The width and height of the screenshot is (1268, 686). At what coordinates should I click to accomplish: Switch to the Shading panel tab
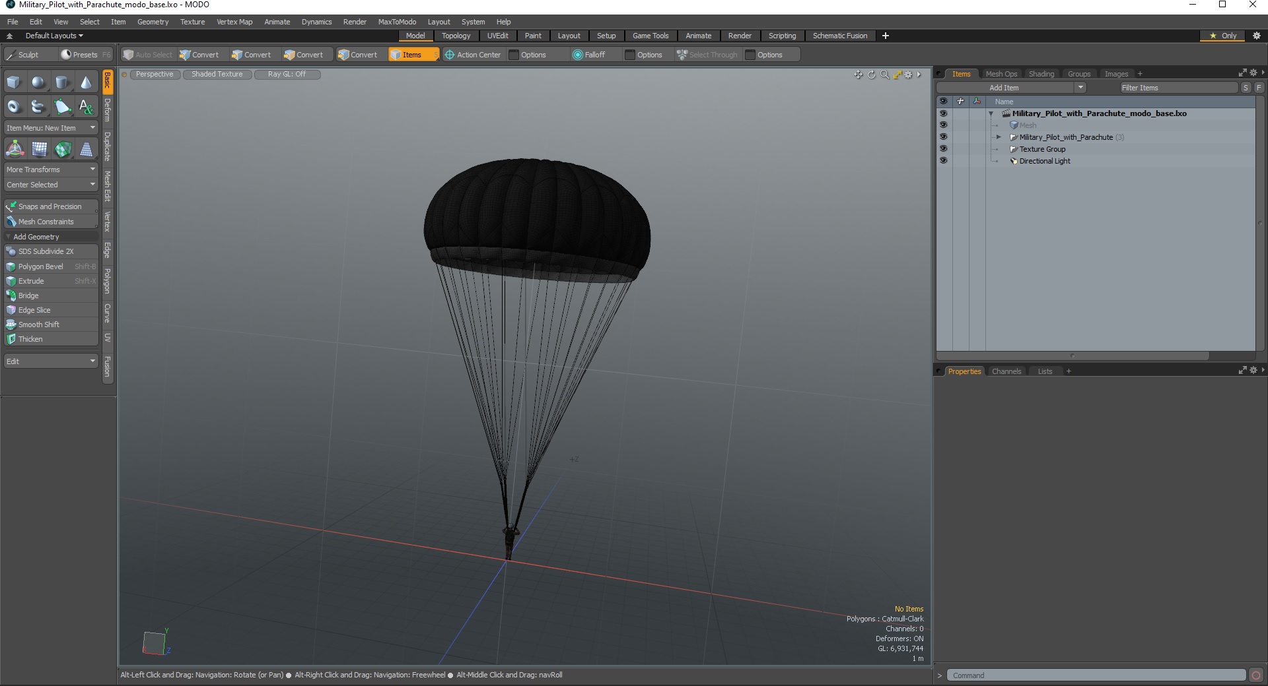(x=1041, y=74)
